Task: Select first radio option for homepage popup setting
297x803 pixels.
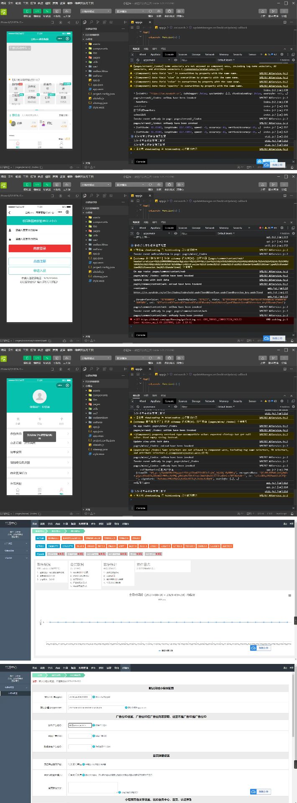Action: point(69,764)
